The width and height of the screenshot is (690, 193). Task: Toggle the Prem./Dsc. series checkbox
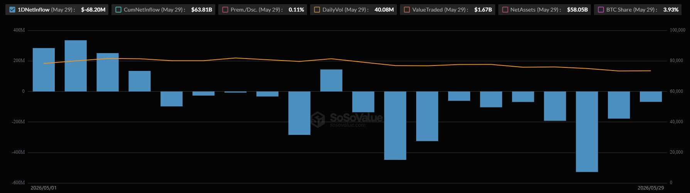(x=225, y=10)
